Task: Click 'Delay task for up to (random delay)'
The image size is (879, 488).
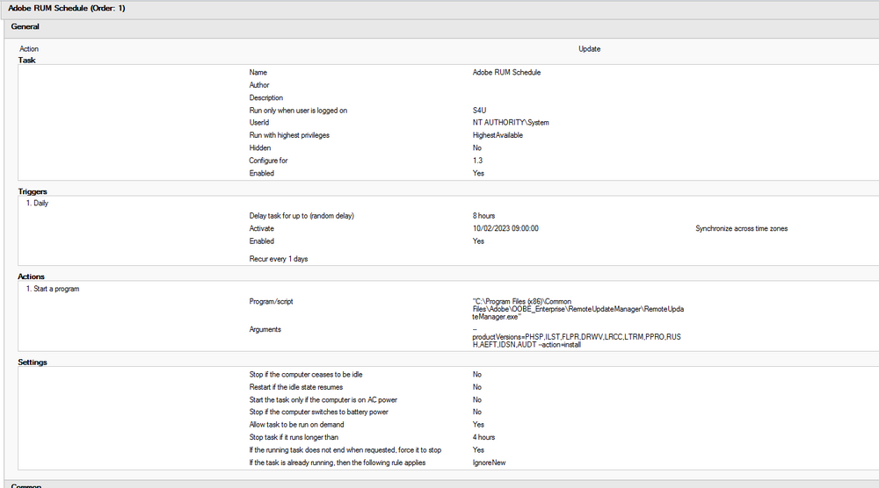Action: 301,215
